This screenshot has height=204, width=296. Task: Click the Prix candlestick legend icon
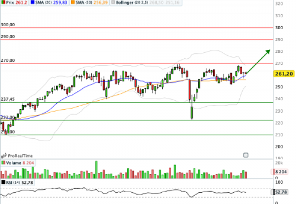click(3, 3)
